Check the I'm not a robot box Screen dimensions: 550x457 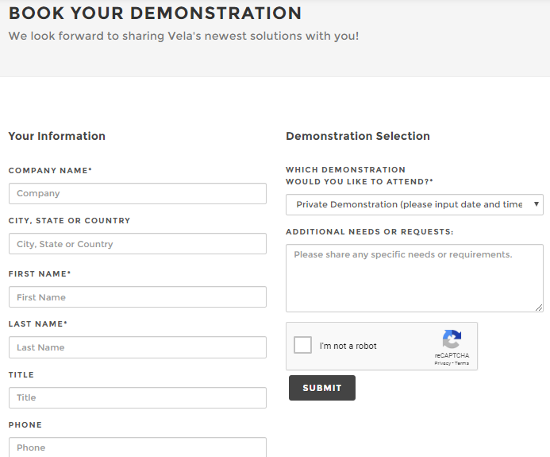[303, 346]
